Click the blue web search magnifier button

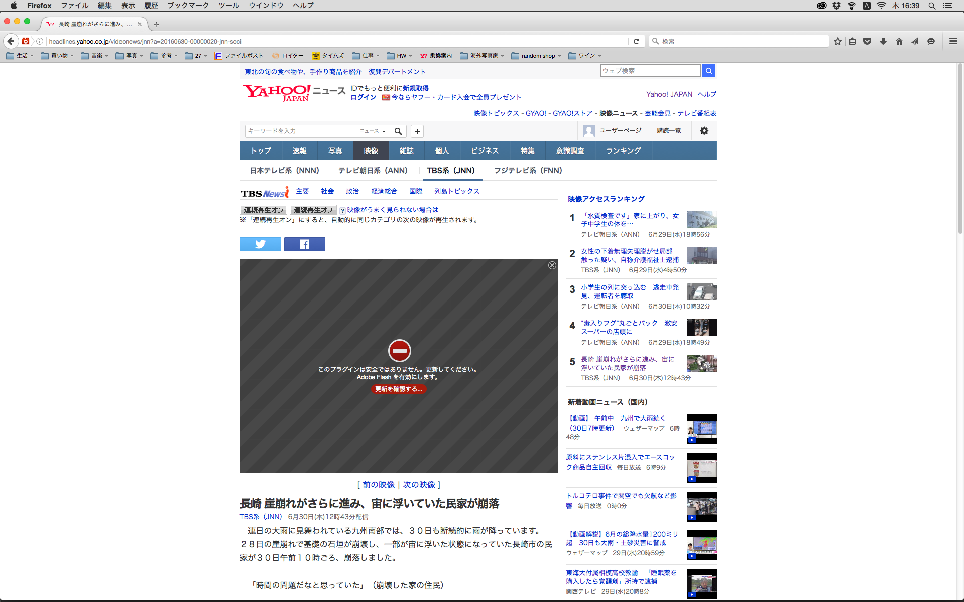[x=708, y=71]
